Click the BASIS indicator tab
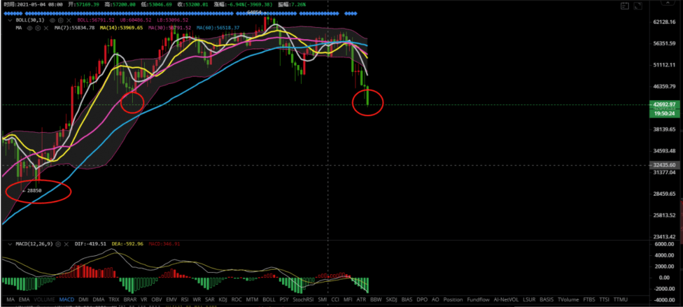 coord(546,299)
